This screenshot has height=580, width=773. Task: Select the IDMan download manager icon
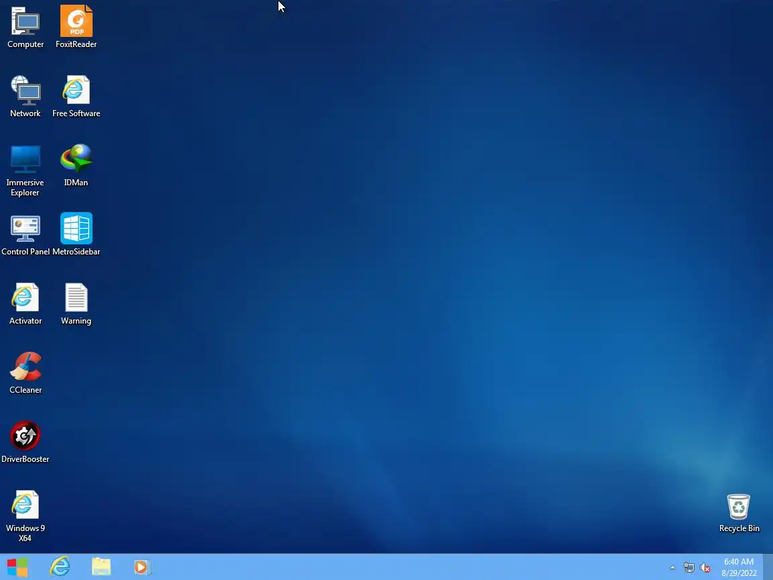(76, 165)
